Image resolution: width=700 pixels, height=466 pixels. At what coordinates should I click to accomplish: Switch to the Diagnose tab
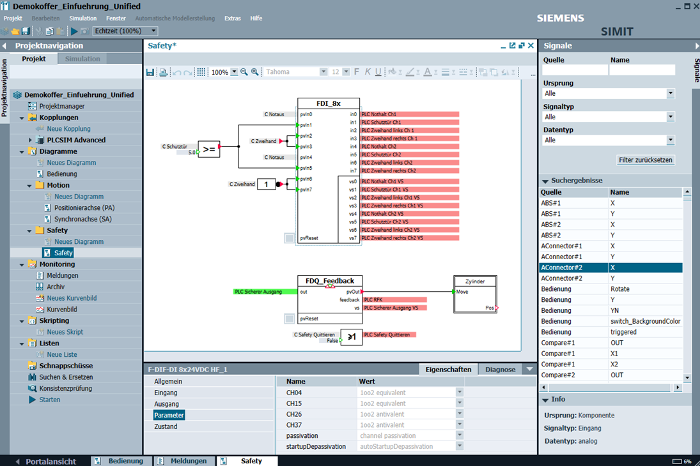point(500,369)
